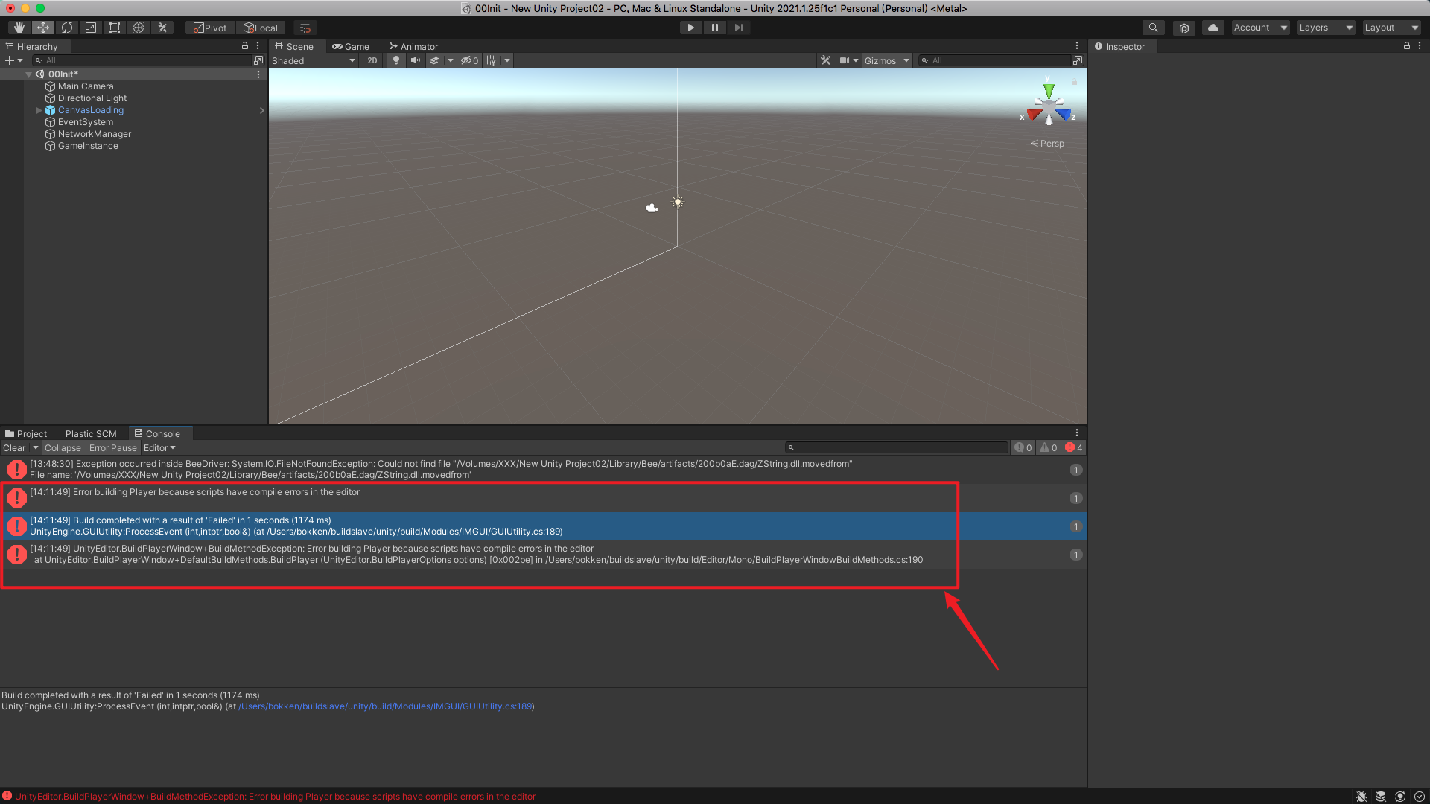Select the Rect Transform tool

pos(115,28)
